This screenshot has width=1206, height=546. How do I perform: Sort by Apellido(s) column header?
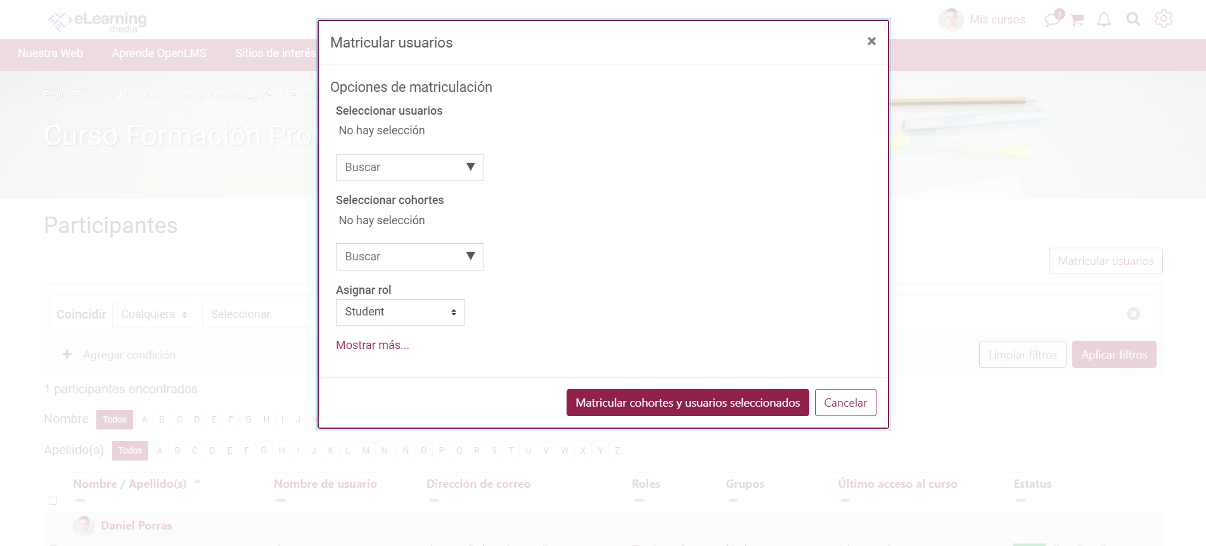(158, 484)
